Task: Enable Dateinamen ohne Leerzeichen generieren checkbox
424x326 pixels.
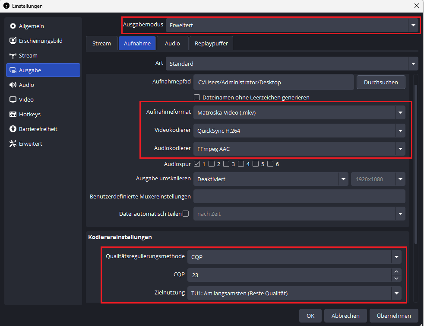Action: pos(197,97)
